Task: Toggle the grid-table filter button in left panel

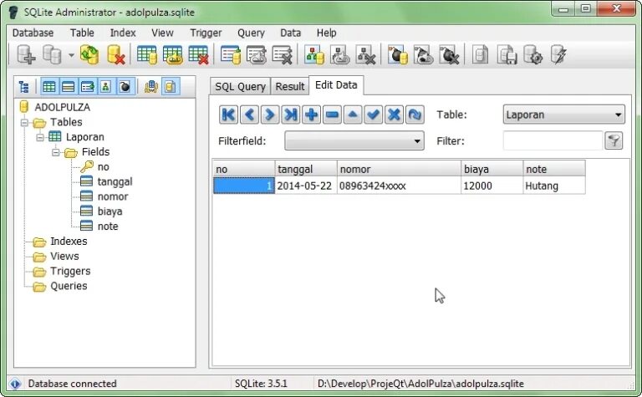Action: [x=49, y=87]
